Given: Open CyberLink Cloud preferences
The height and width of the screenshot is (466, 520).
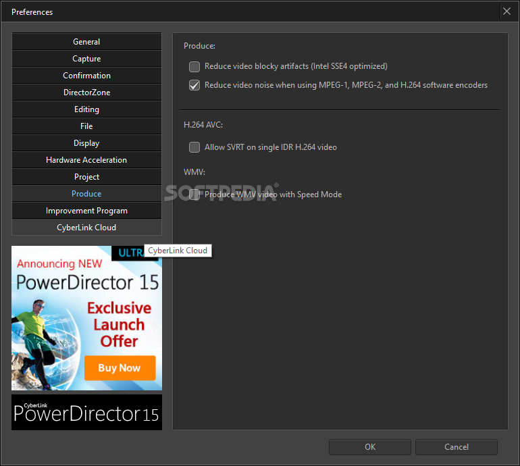Looking at the screenshot, I should (x=86, y=228).
